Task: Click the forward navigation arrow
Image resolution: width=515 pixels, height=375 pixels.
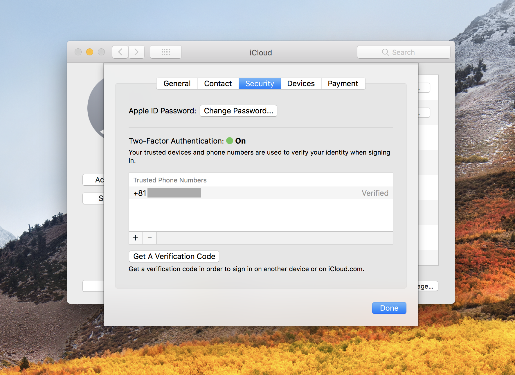Action: 136,52
